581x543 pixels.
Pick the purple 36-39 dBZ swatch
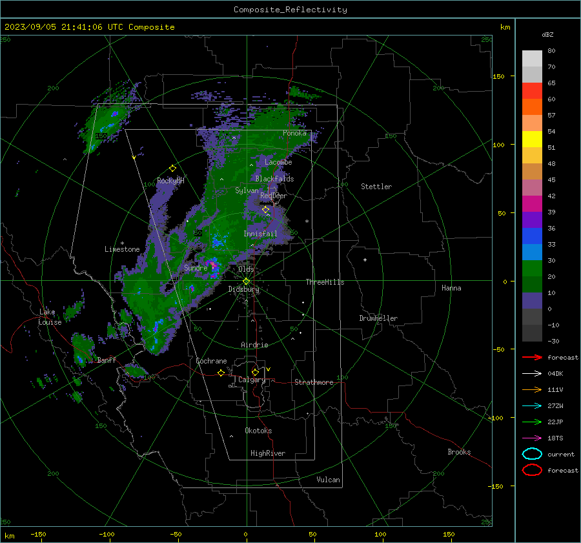click(x=532, y=220)
